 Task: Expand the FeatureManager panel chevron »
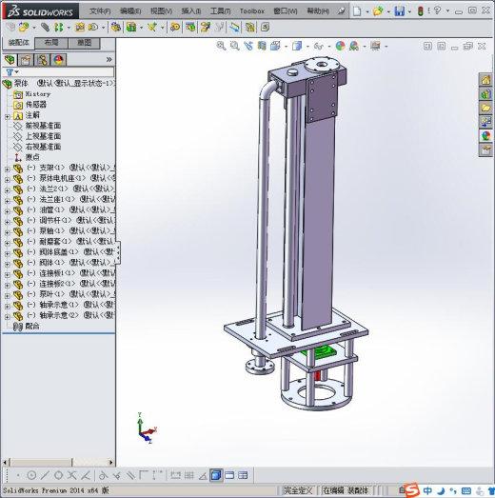[109, 59]
